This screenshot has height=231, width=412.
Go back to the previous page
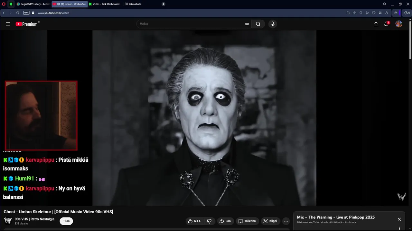4,13
